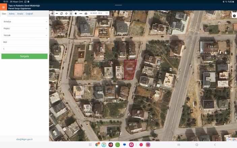The image size is (237, 148).
Task: Click the parcel number field containing 960
Action: [x=24, y=42]
